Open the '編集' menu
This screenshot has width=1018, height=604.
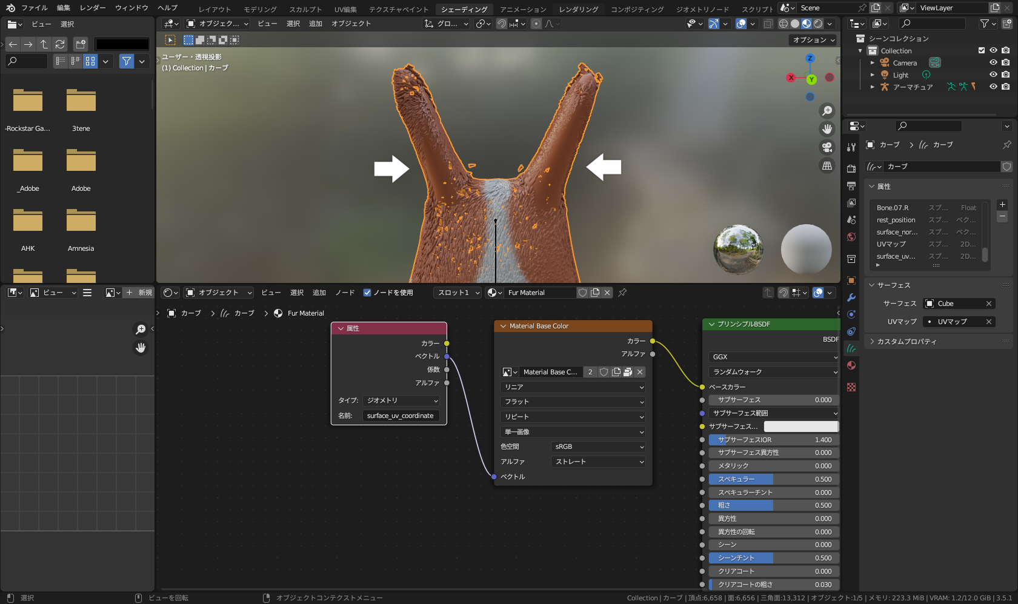(x=64, y=8)
